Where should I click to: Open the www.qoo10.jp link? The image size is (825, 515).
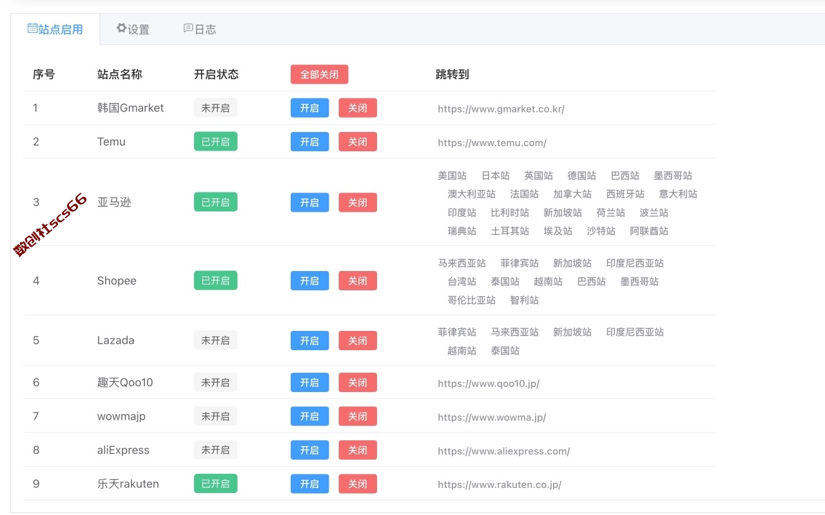(489, 384)
